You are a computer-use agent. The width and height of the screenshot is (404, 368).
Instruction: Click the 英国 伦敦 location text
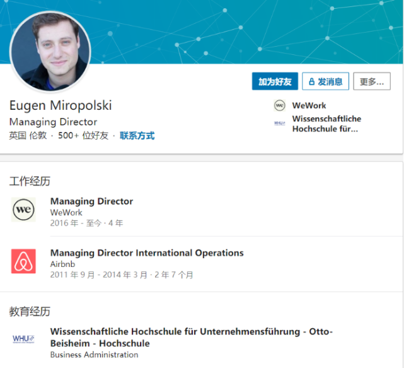[28, 136]
